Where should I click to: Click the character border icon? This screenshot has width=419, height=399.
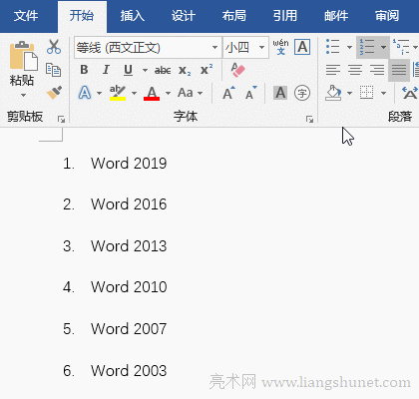tap(302, 47)
